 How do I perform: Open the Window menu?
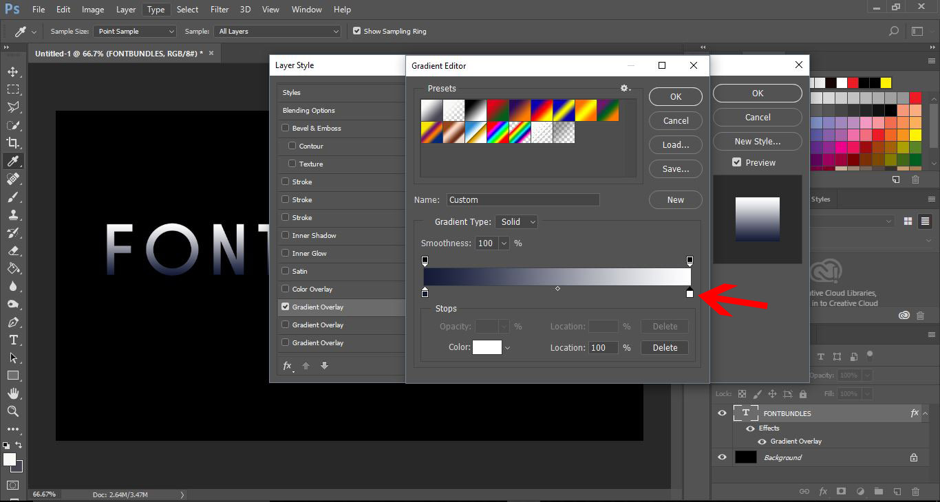click(x=306, y=10)
